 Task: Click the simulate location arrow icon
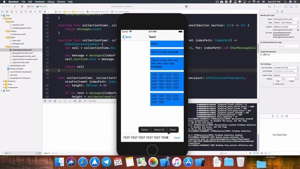(85, 101)
